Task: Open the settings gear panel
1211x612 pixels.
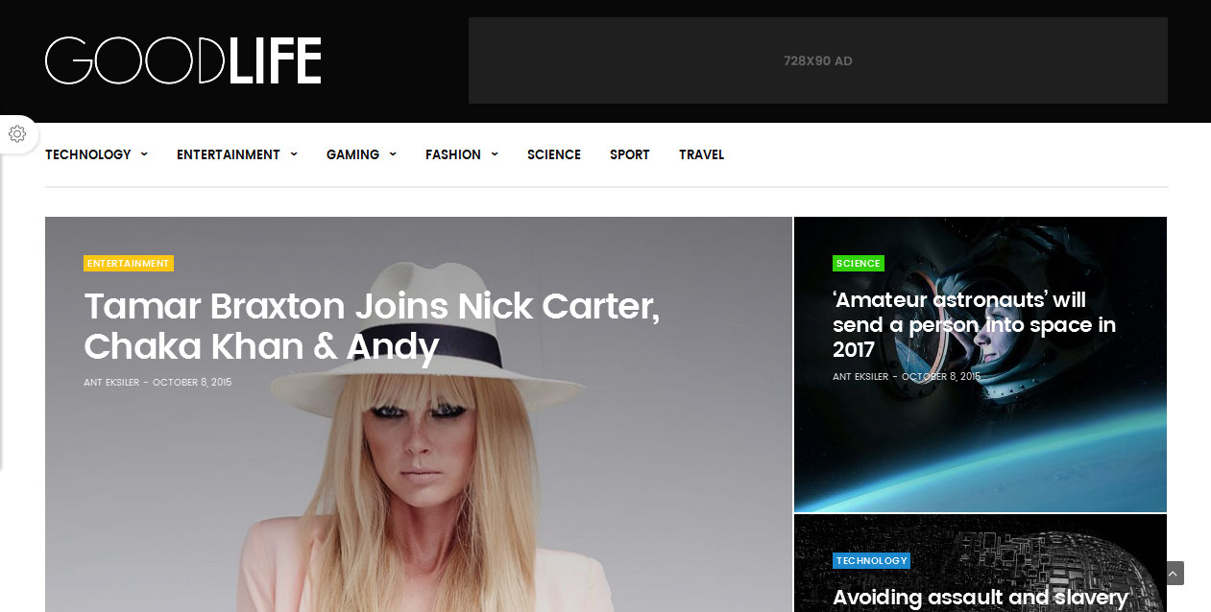Action: coord(17,134)
